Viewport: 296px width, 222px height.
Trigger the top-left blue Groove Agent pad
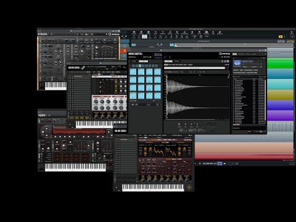(x=133, y=72)
